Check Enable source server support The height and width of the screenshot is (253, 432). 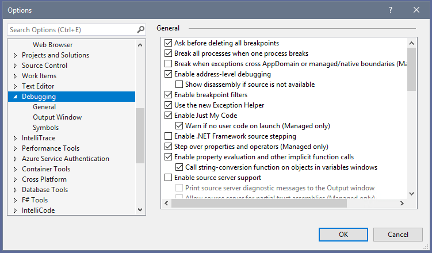pos(169,178)
